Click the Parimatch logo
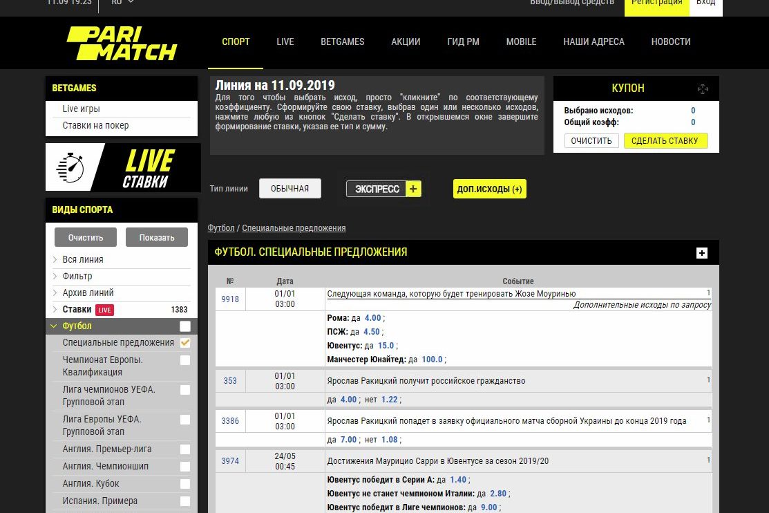This screenshot has height=513, width=769. [122, 44]
